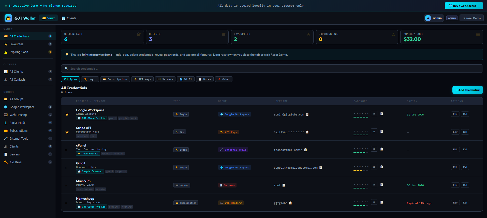Filter credentials by Subscriptions type
The image size is (487, 218).
[115, 79]
